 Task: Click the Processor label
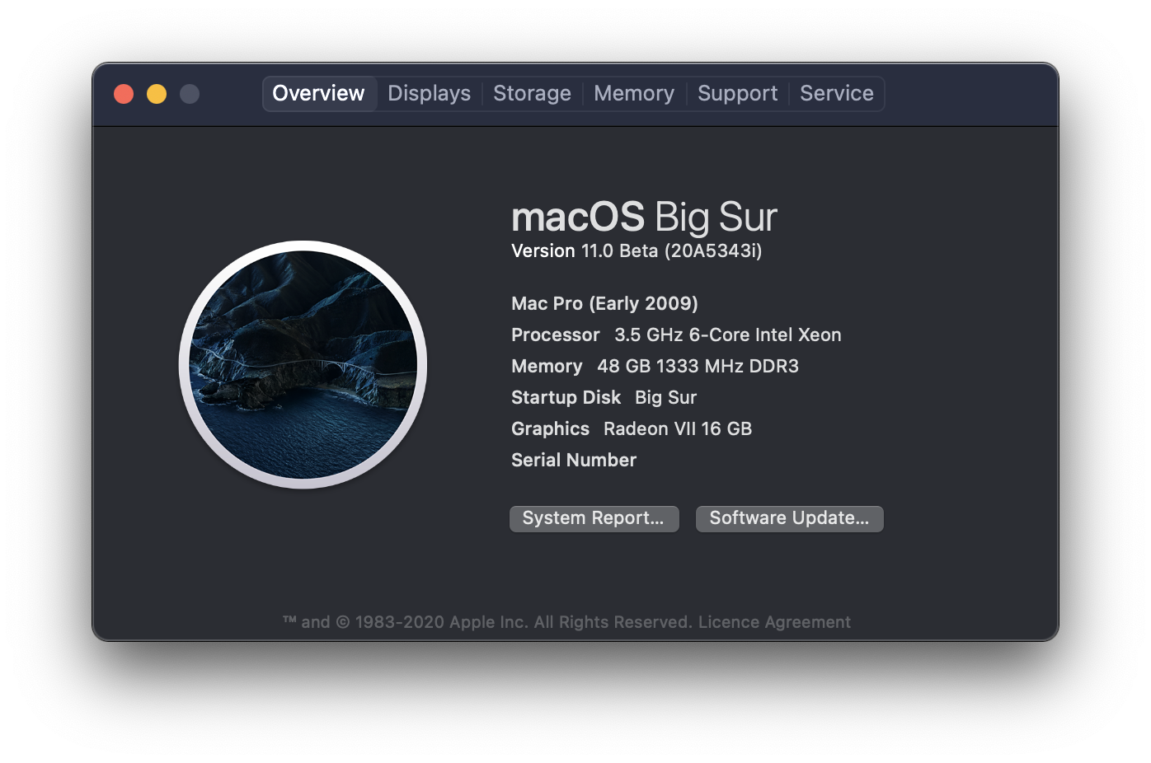coord(556,335)
